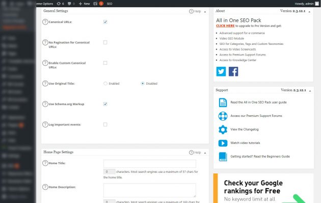Click the book icon for Beginners Guide
Viewport: 321px width, 203px height.
pos(223,157)
